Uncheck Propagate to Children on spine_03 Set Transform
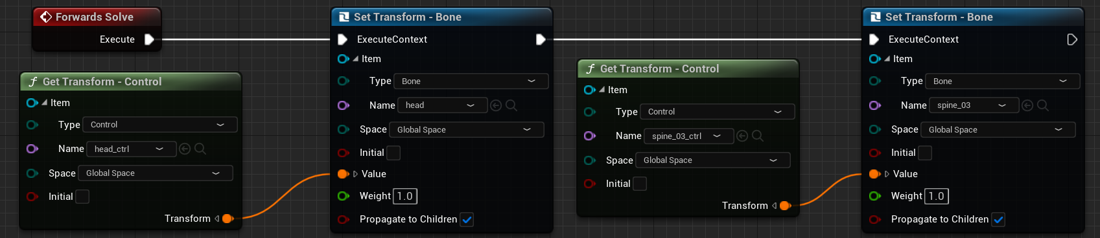Viewport: 1100px width, 238px height. [998, 219]
